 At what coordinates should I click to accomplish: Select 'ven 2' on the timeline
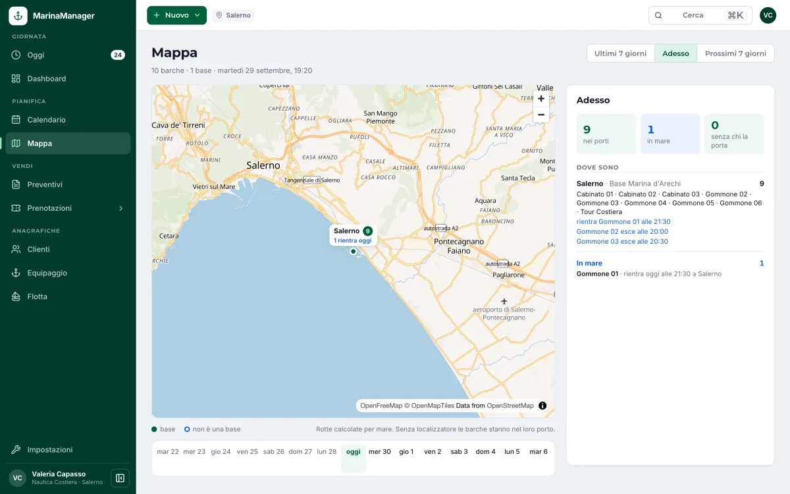point(433,457)
